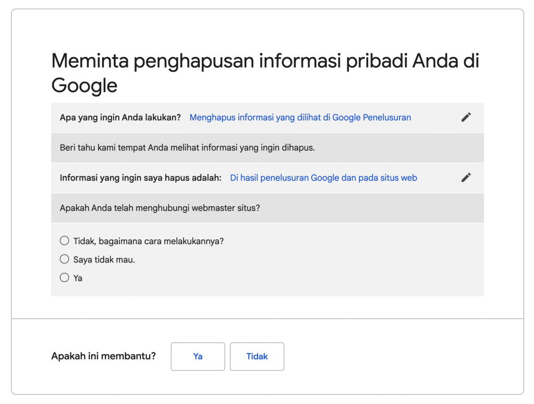The height and width of the screenshot is (404, 534).
Task: Click the pencil icon beside "Menghapus informasi" answer
Action: pyautogui.click(x=466, y=117)
